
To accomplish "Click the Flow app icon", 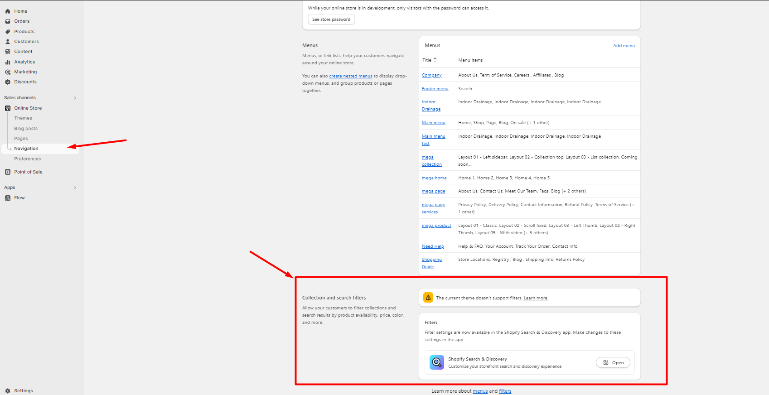I will point(8,198).
